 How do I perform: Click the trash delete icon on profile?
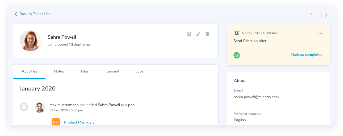click(x=207, y=34)
